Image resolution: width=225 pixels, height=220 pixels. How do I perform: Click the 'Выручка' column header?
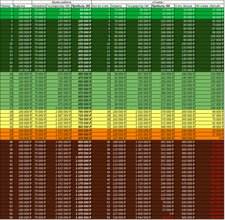coord(24,6)
